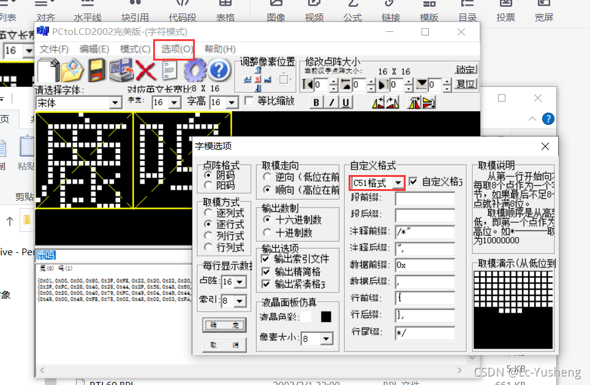Toggle 输出精简格式 checkbox
Screen dimensions: 590x385
(266, 271)
